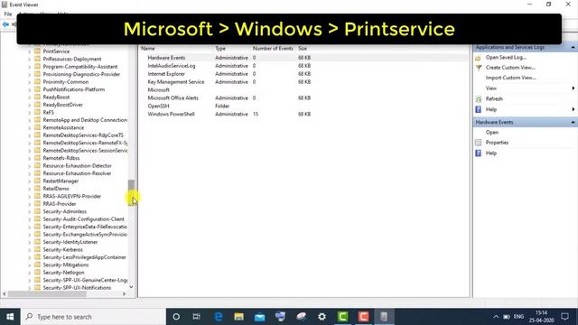The width and height of the screenshot is (578, 325).
Task: Select RRAS-AGILEVPN-Provider item
Action: pos(72,196)
